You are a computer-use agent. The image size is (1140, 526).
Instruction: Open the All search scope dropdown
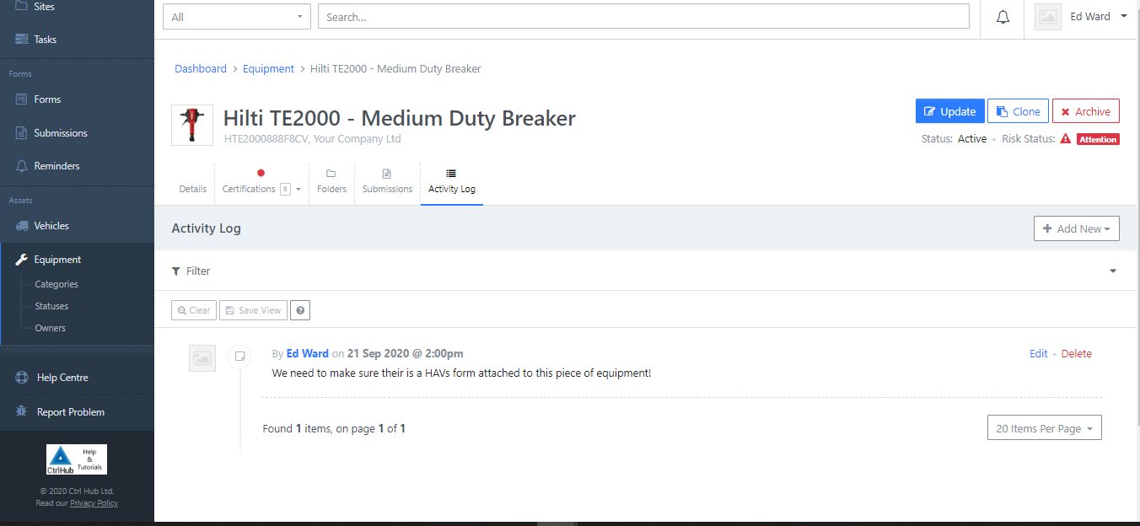click(237, 17)
